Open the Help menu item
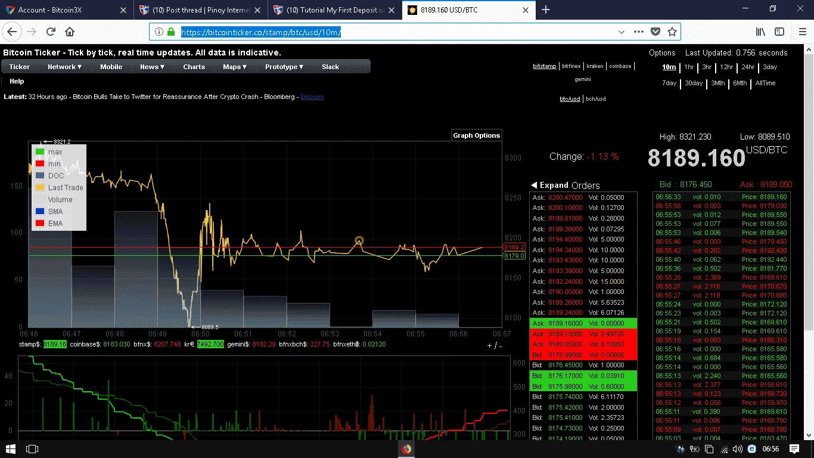Screen dimensions: 814x458 pos(17,81)
